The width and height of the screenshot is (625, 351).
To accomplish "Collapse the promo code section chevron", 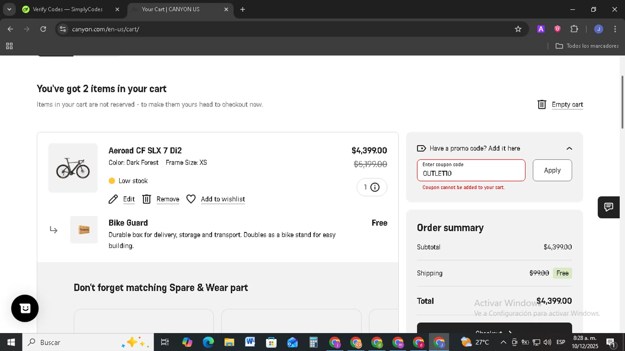I will pyautogui.click(x=569, y=149).
